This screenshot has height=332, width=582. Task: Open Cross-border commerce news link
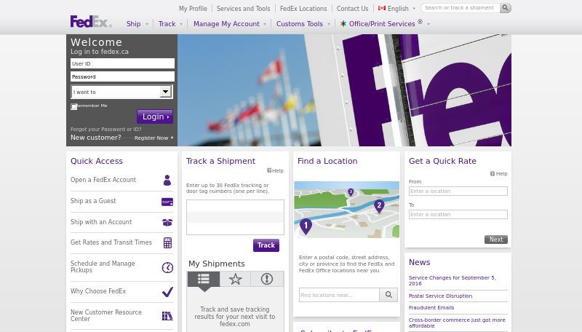(x=457, y=323)
